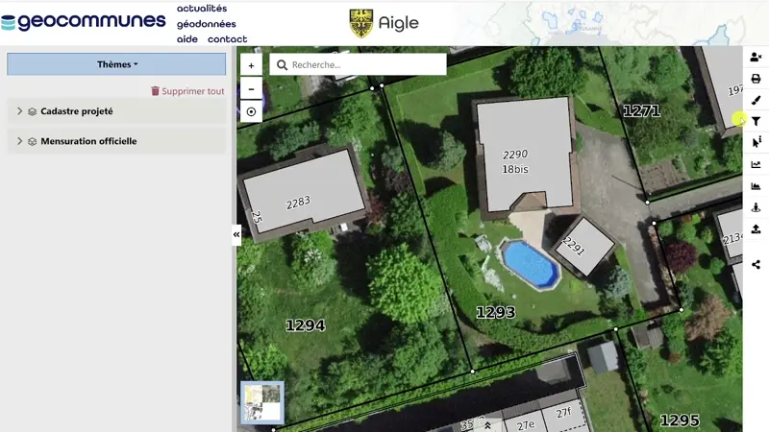Expand the bottom panel chevron

[x=487, y=425]
